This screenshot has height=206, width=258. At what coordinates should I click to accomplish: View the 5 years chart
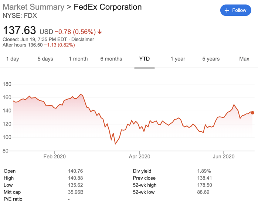(211, 59)
